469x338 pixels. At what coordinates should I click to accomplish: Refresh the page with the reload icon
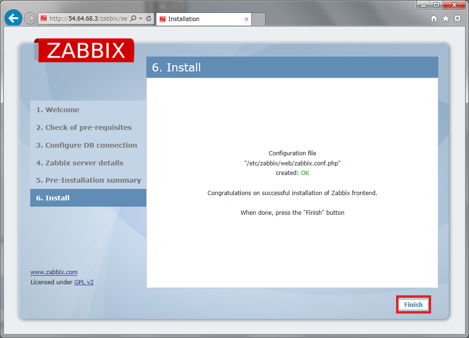[149, 19]
